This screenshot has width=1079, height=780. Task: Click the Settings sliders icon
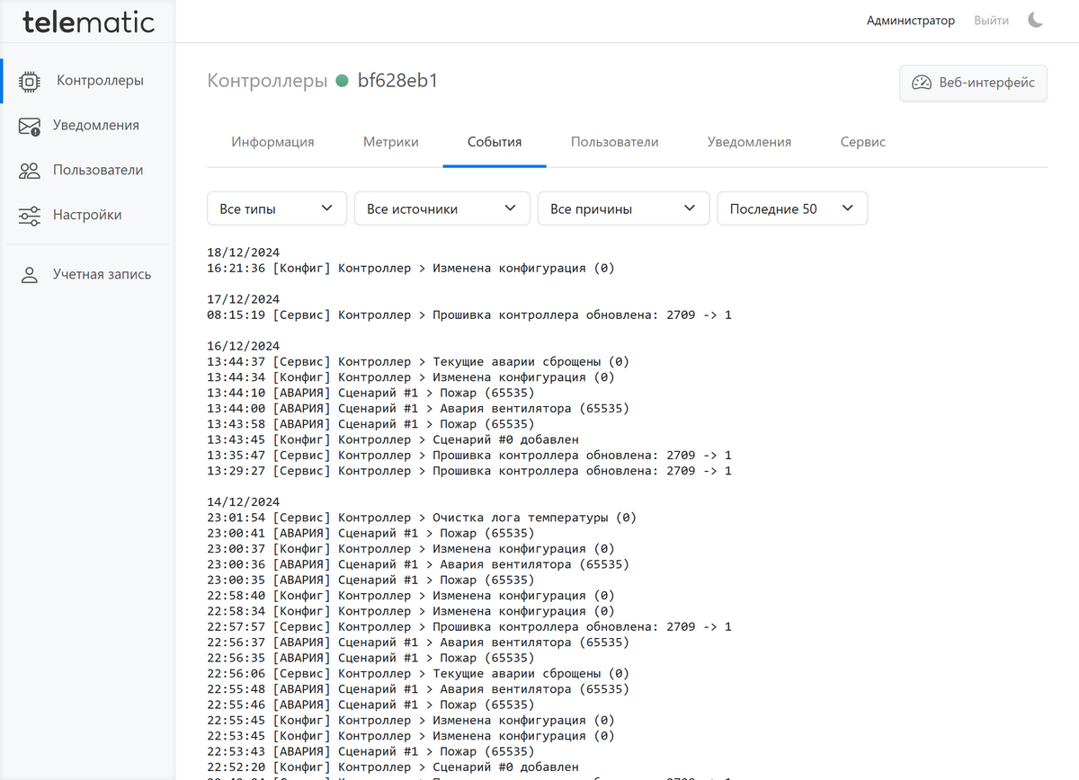coord(30,216)
